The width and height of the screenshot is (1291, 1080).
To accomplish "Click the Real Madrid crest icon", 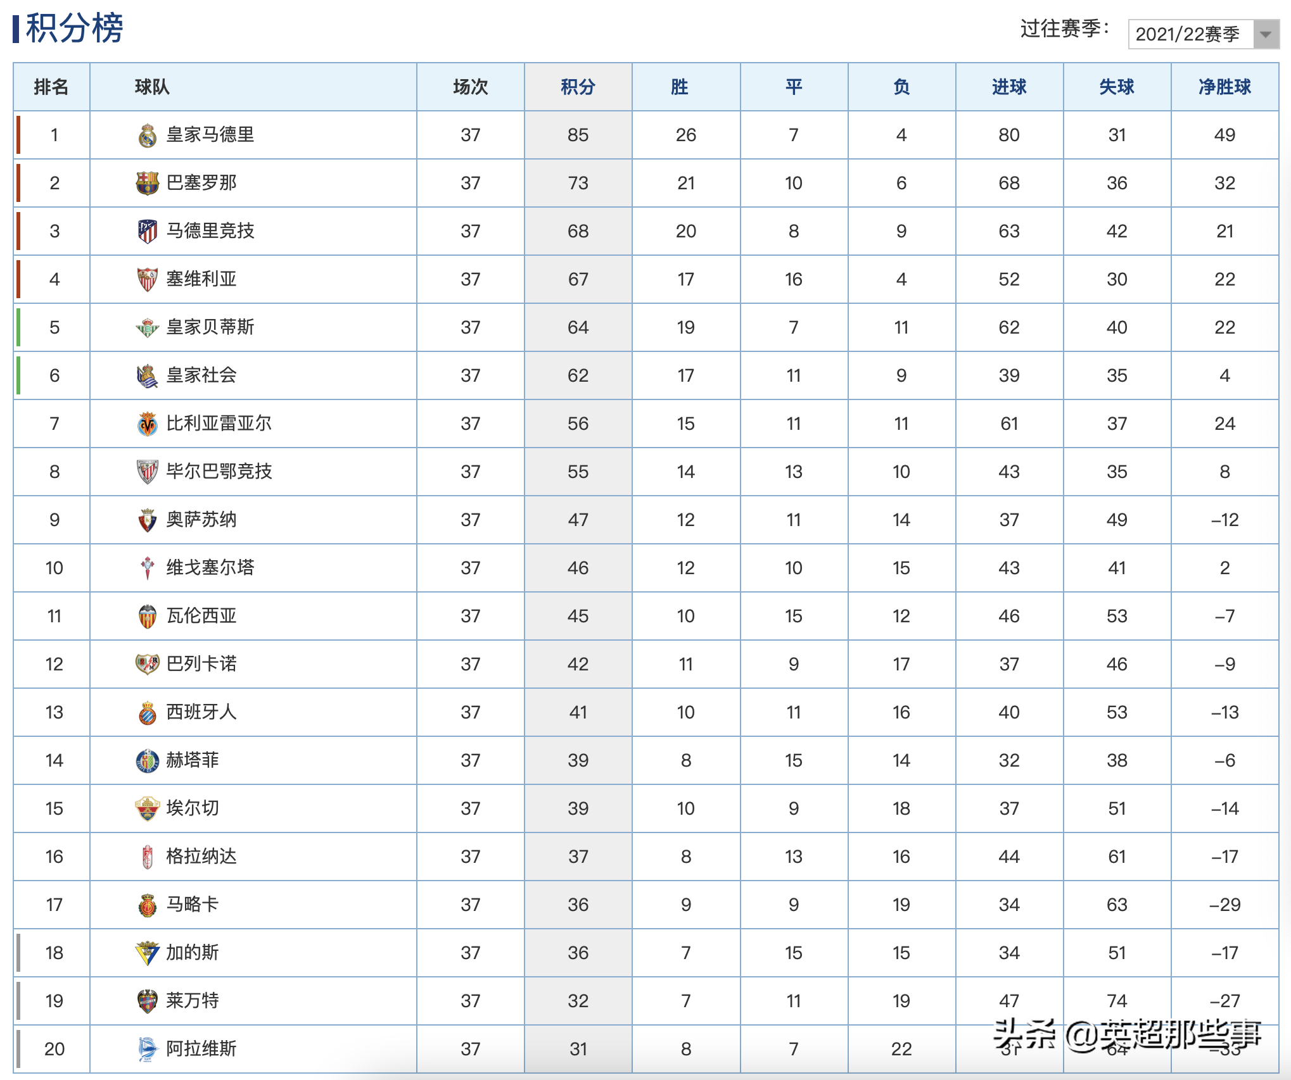I will pos(148,135).
